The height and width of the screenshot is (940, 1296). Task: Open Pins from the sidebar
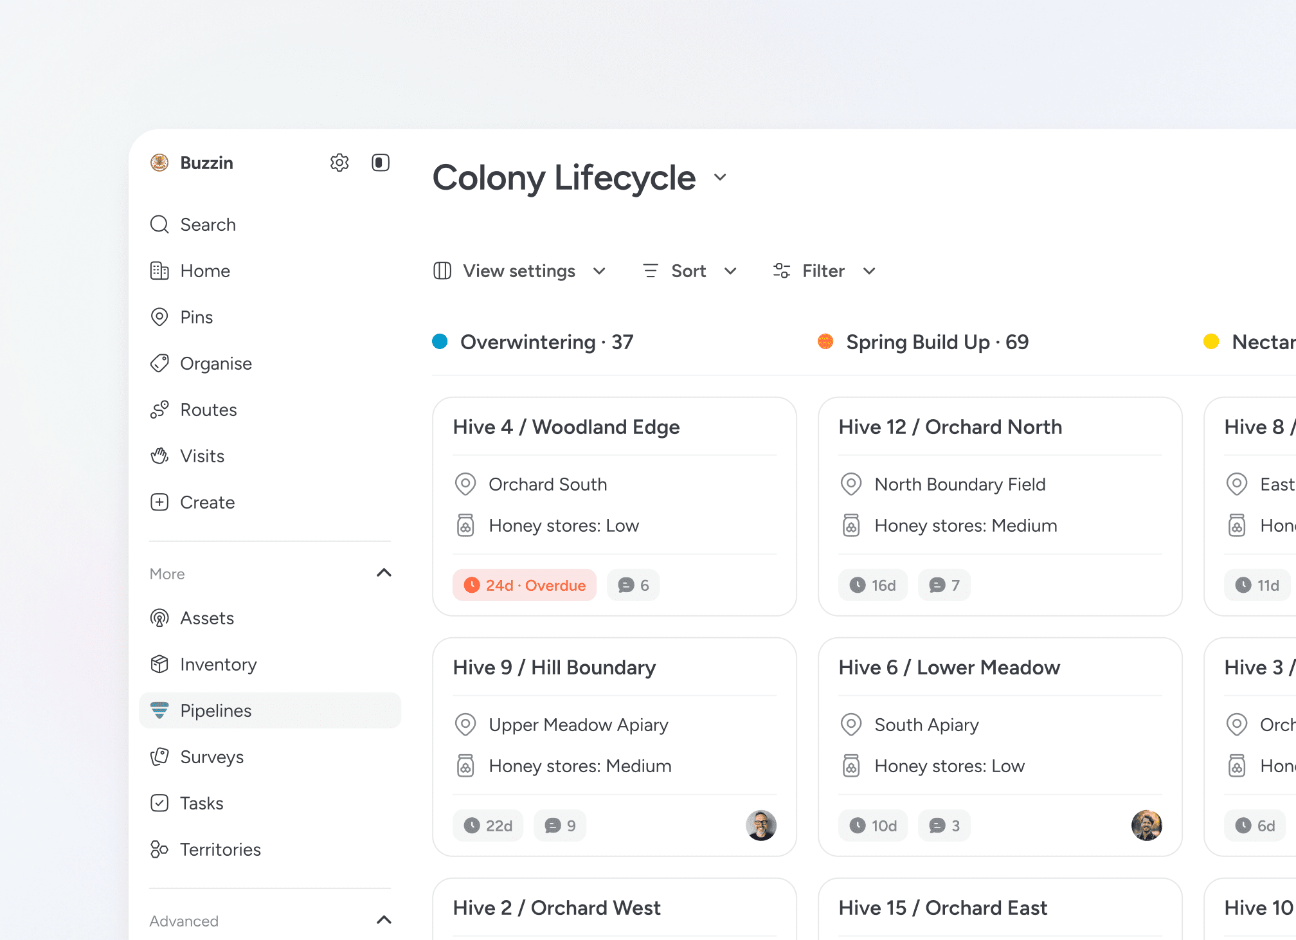(x=196, y=317)
